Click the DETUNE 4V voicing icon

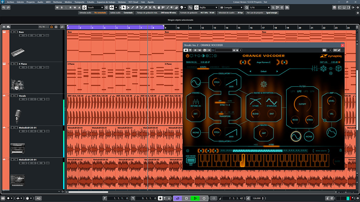196,102
